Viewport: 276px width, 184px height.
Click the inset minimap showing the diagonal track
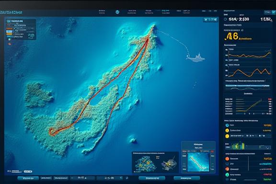click(198, 162)
